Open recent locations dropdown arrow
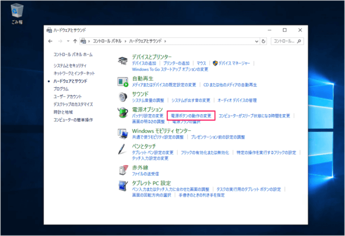The image size is (345, 236). click(x=68, y=41)
